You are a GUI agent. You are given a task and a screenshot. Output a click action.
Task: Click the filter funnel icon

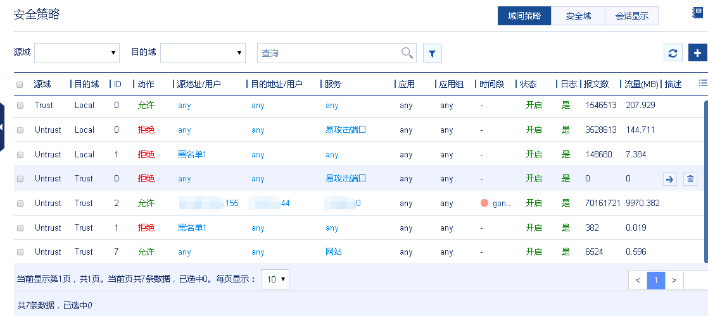point(432,54)
